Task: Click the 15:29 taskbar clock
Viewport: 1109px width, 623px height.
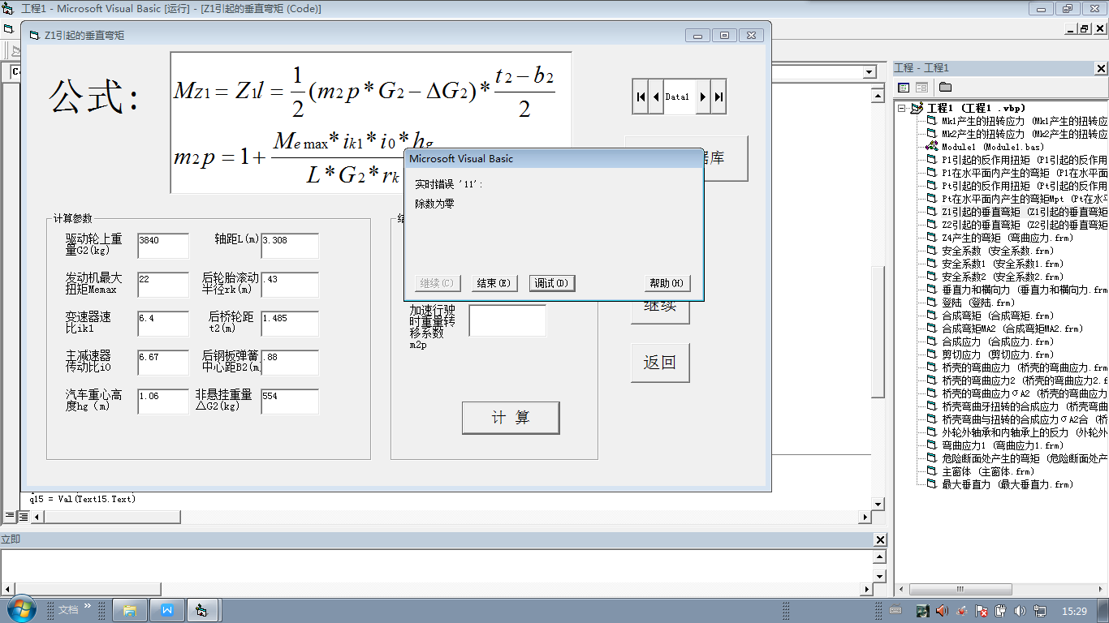Action: (1074, 610)
